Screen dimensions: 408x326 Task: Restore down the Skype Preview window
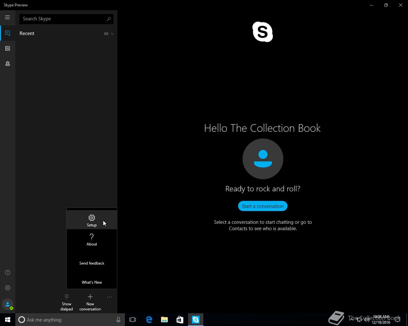click(386, 5)
